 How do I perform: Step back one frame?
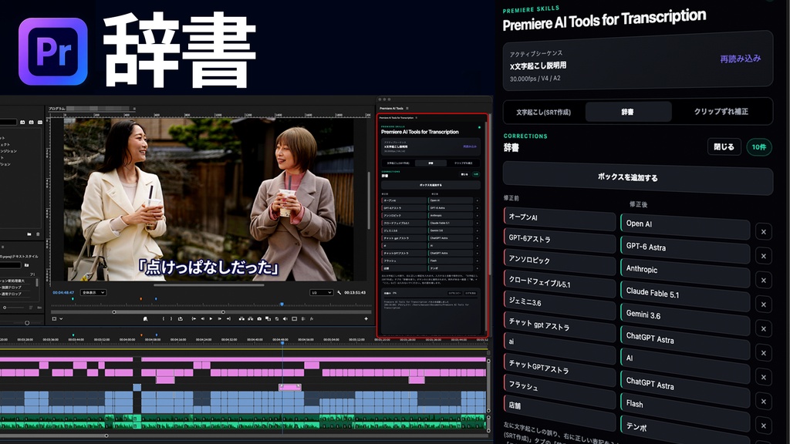pyautogui.click(x=203, y=318)
